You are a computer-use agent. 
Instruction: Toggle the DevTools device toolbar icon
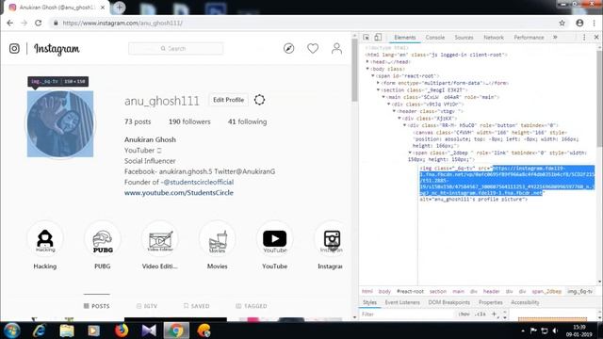coord(378,38)
